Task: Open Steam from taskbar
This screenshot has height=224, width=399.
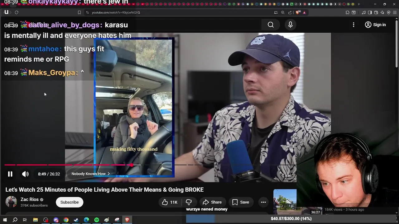Action: [76, 220]
